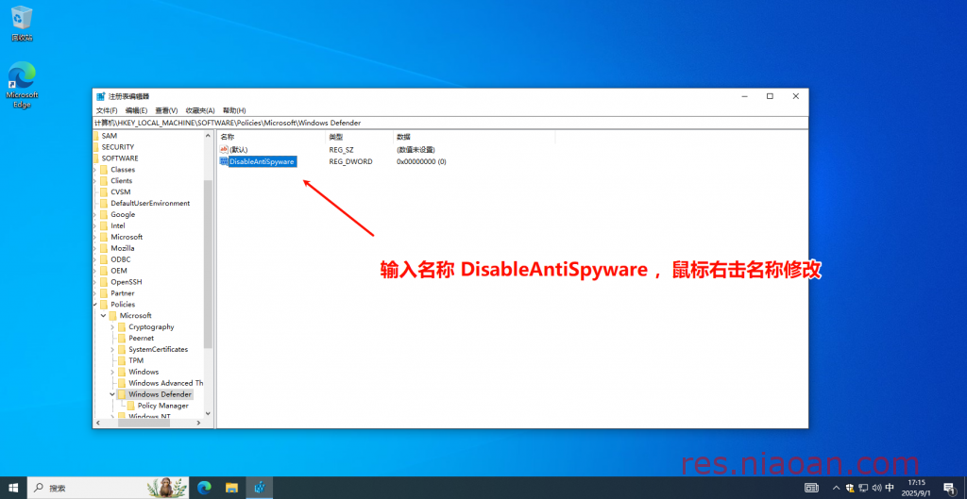Select the Policies key
The height and width of the screenshot is (499, 967).
123,305
